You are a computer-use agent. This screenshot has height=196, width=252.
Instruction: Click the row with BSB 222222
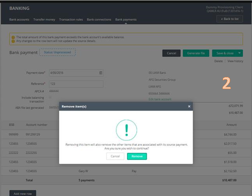tap(126, 153)
